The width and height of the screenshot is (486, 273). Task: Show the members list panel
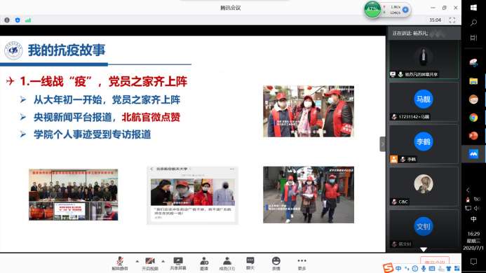(227, 263)
